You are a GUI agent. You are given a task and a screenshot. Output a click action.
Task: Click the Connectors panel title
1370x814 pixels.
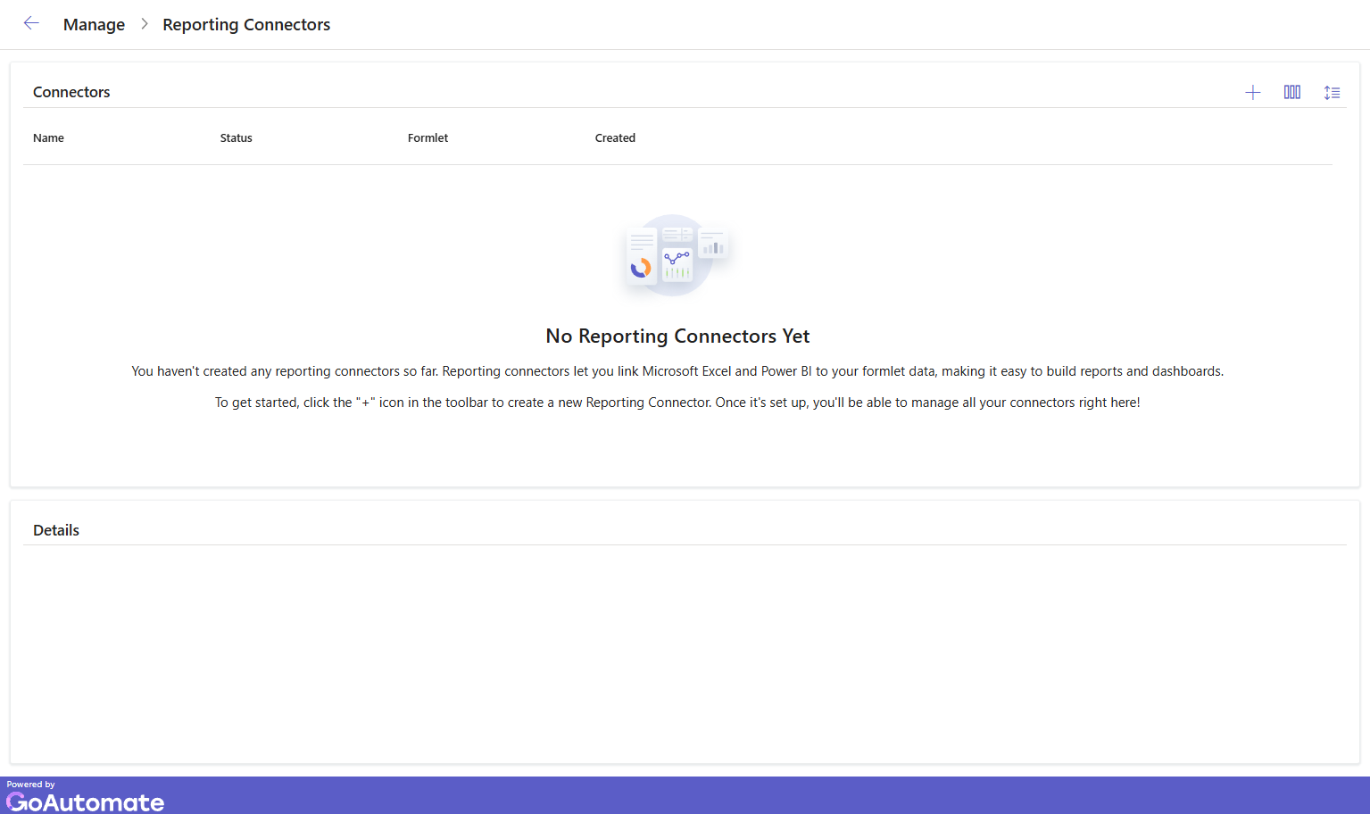pyautogui.click(x=71, y=92)
